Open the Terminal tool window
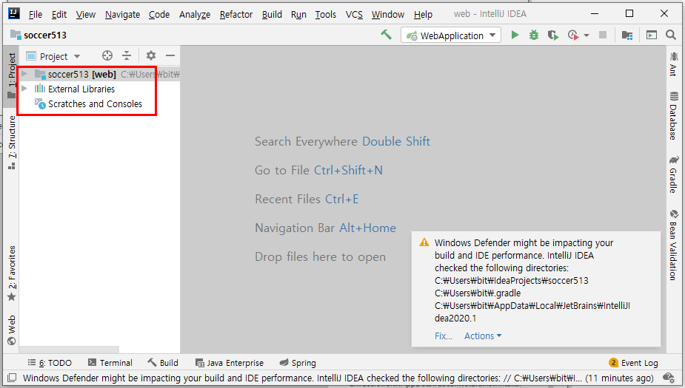The image size is (685, 388). coord(110,363)
